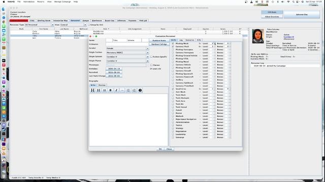
Task: Open the markdown guide info icon
Action: pos(140,90)
